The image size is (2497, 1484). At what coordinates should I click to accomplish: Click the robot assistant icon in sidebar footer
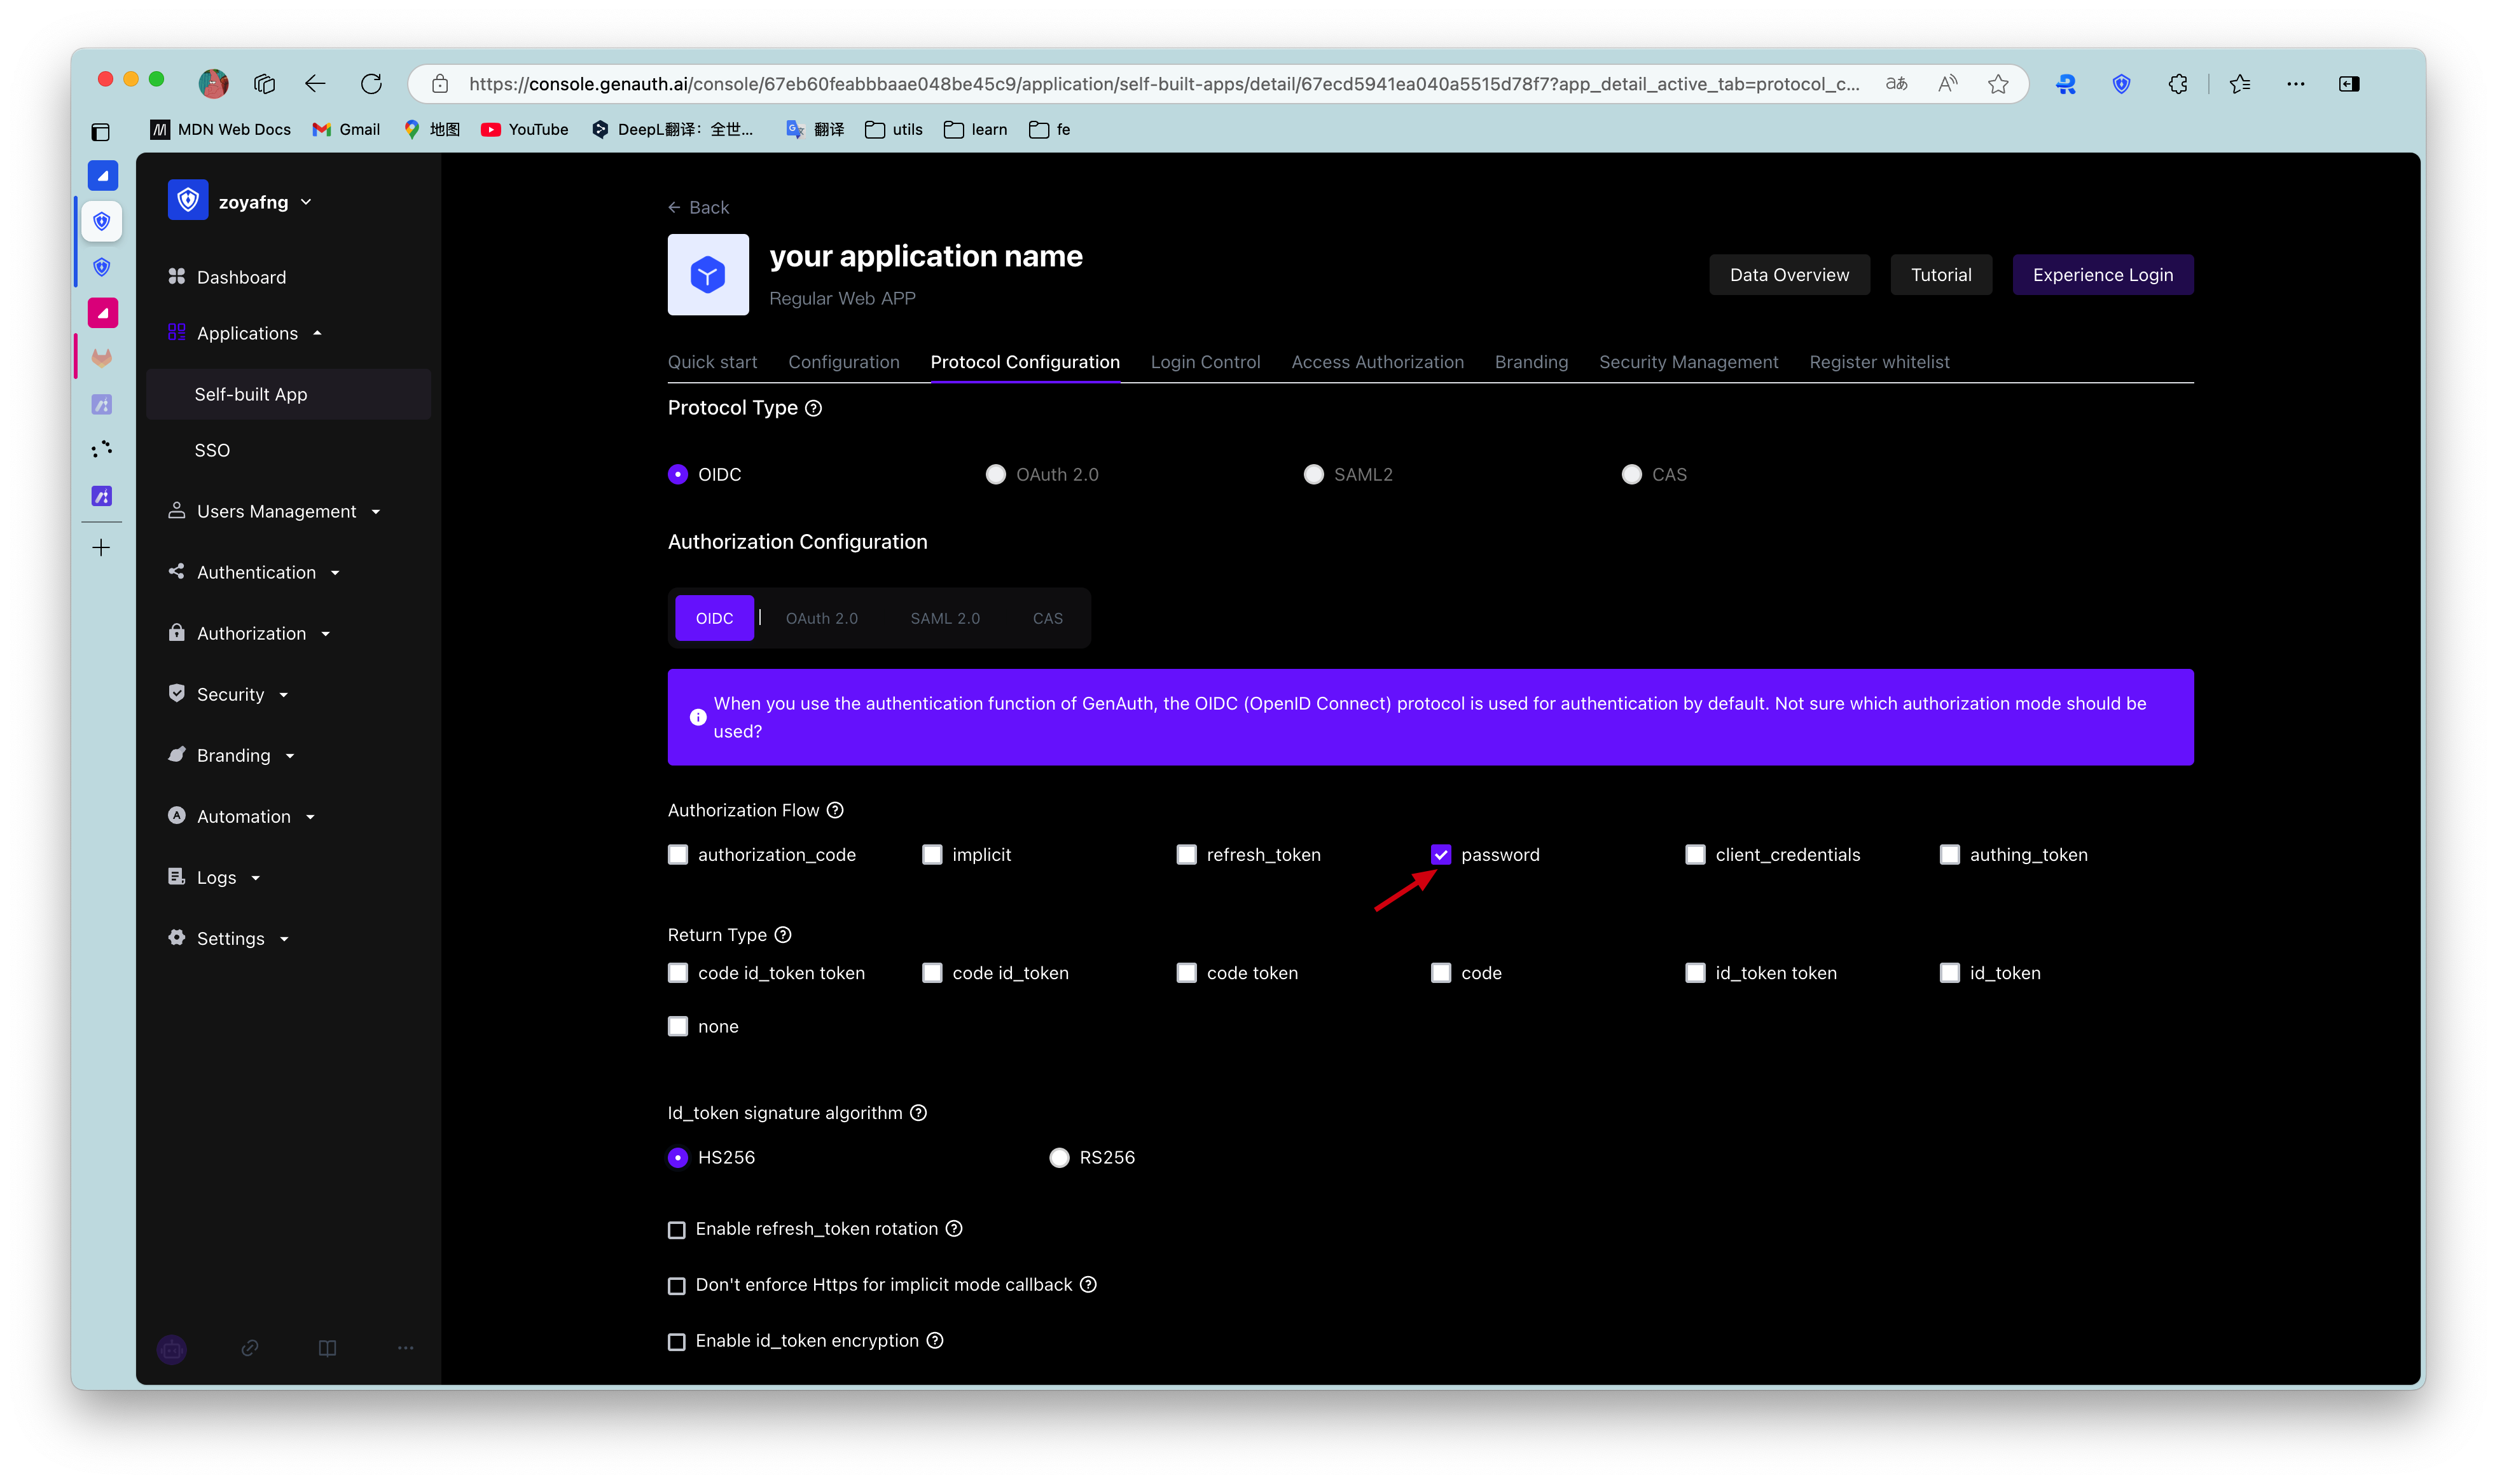172,1348
